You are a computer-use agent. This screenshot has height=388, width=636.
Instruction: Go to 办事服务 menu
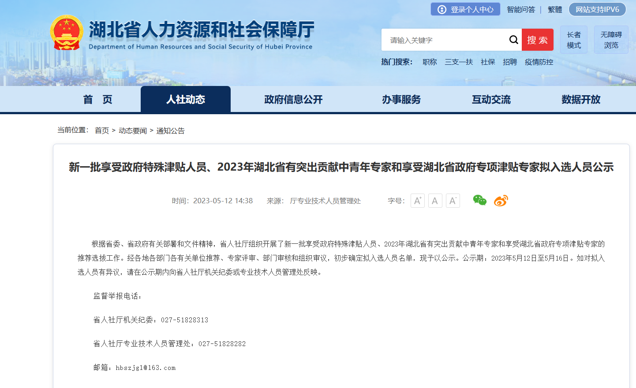401,100
